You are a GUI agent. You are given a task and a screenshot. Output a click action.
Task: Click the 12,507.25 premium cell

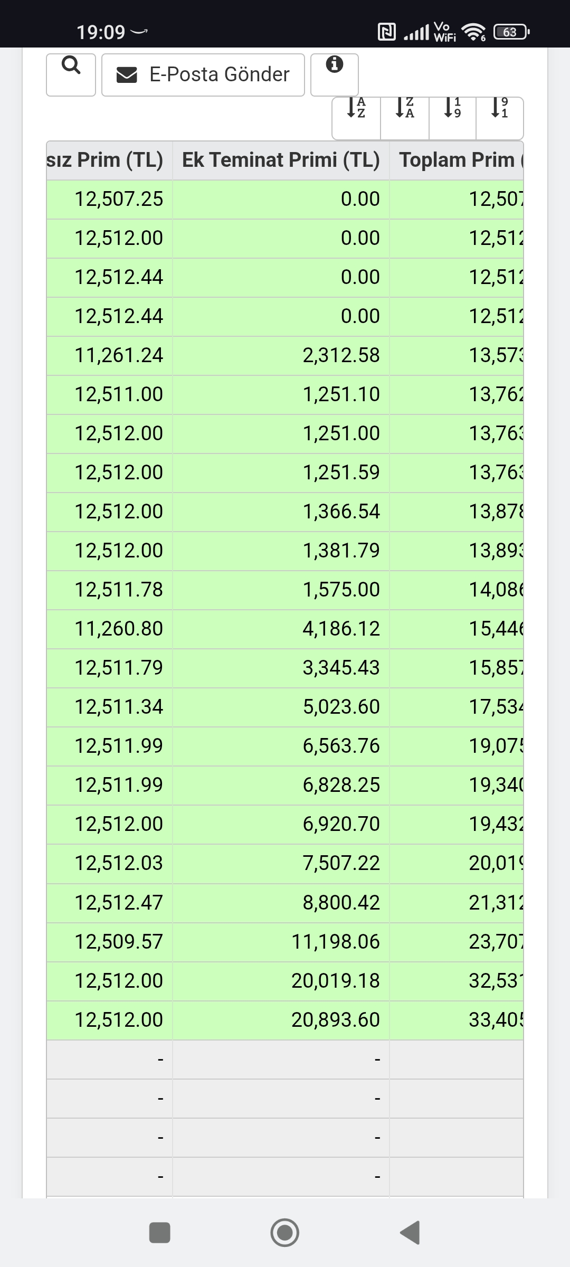[x=110, y=200]
